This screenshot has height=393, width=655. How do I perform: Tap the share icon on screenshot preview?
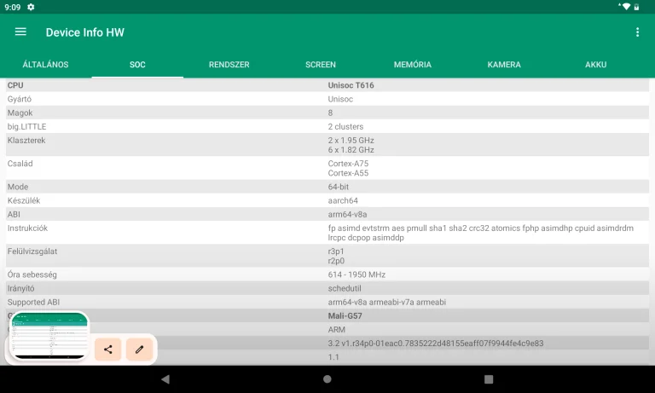click(x=107, y=350)
